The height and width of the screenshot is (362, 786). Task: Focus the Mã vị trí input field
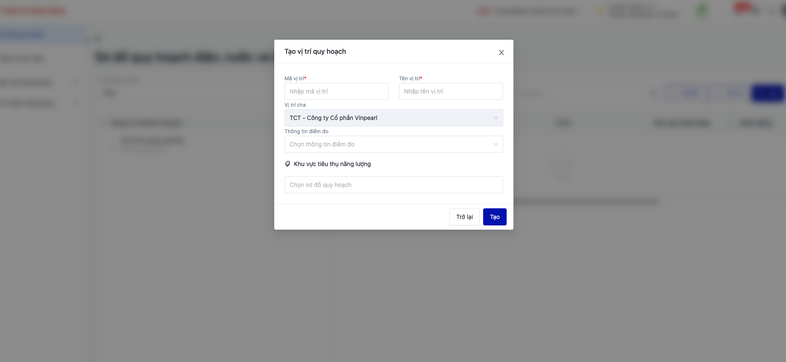(336, 91)
